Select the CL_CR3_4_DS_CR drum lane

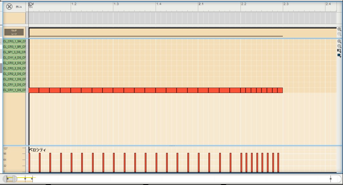point(14,63)
